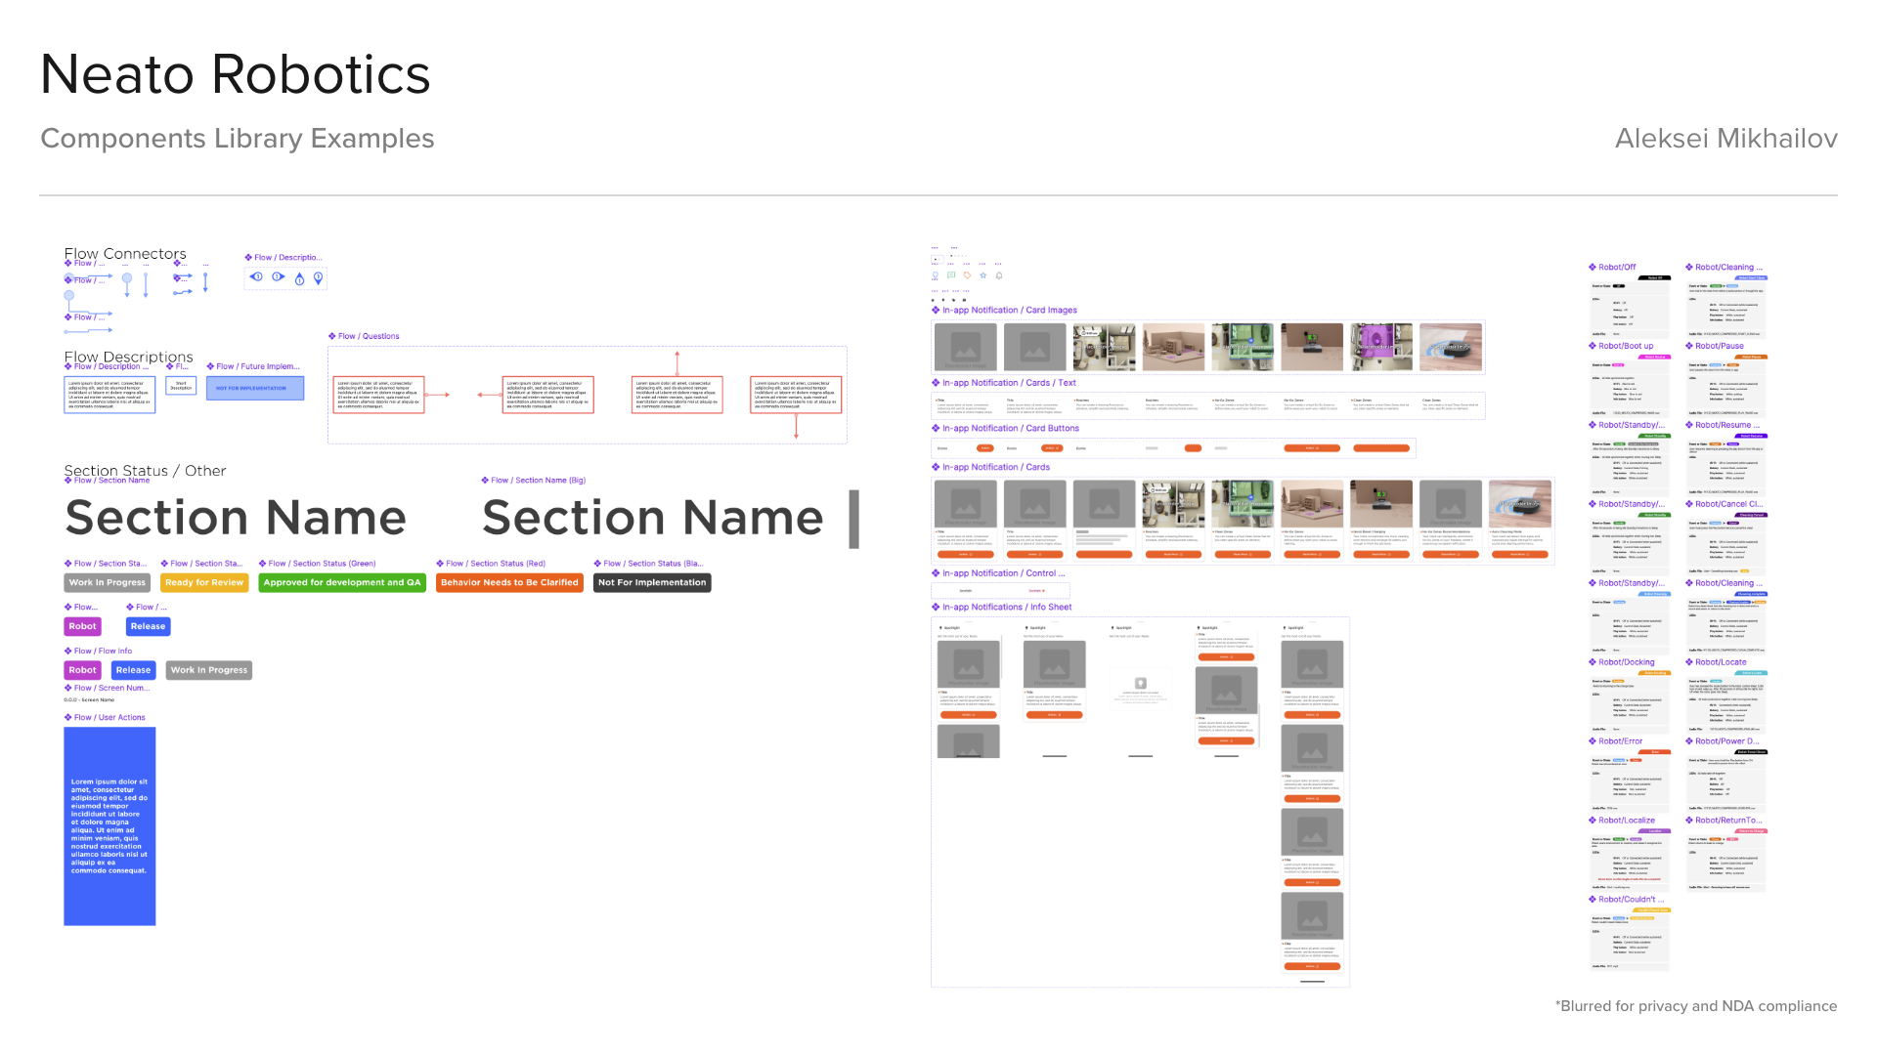This screenshot has width=1877, height=1055.
Task: Select the lightbulb notification icon
Action: tap(935, 275)
